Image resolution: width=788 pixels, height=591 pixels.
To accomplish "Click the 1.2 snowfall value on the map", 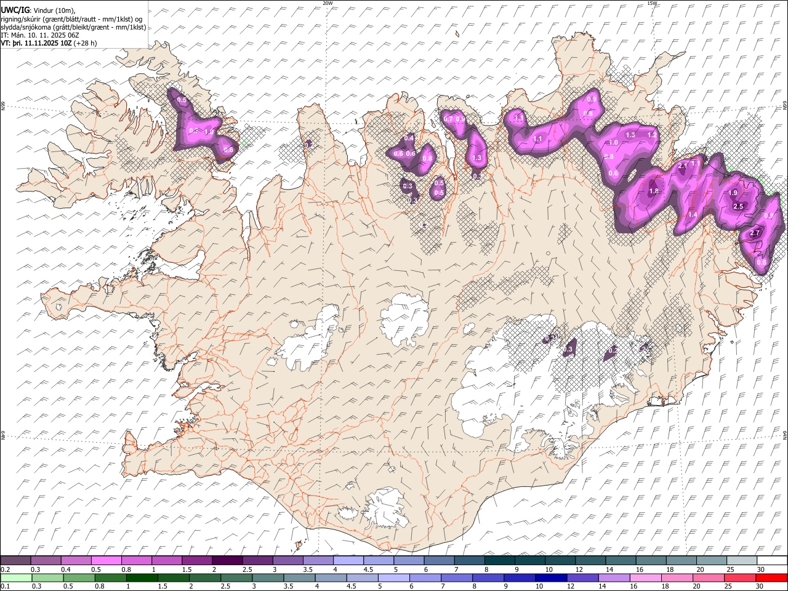I will coord(652,134).
